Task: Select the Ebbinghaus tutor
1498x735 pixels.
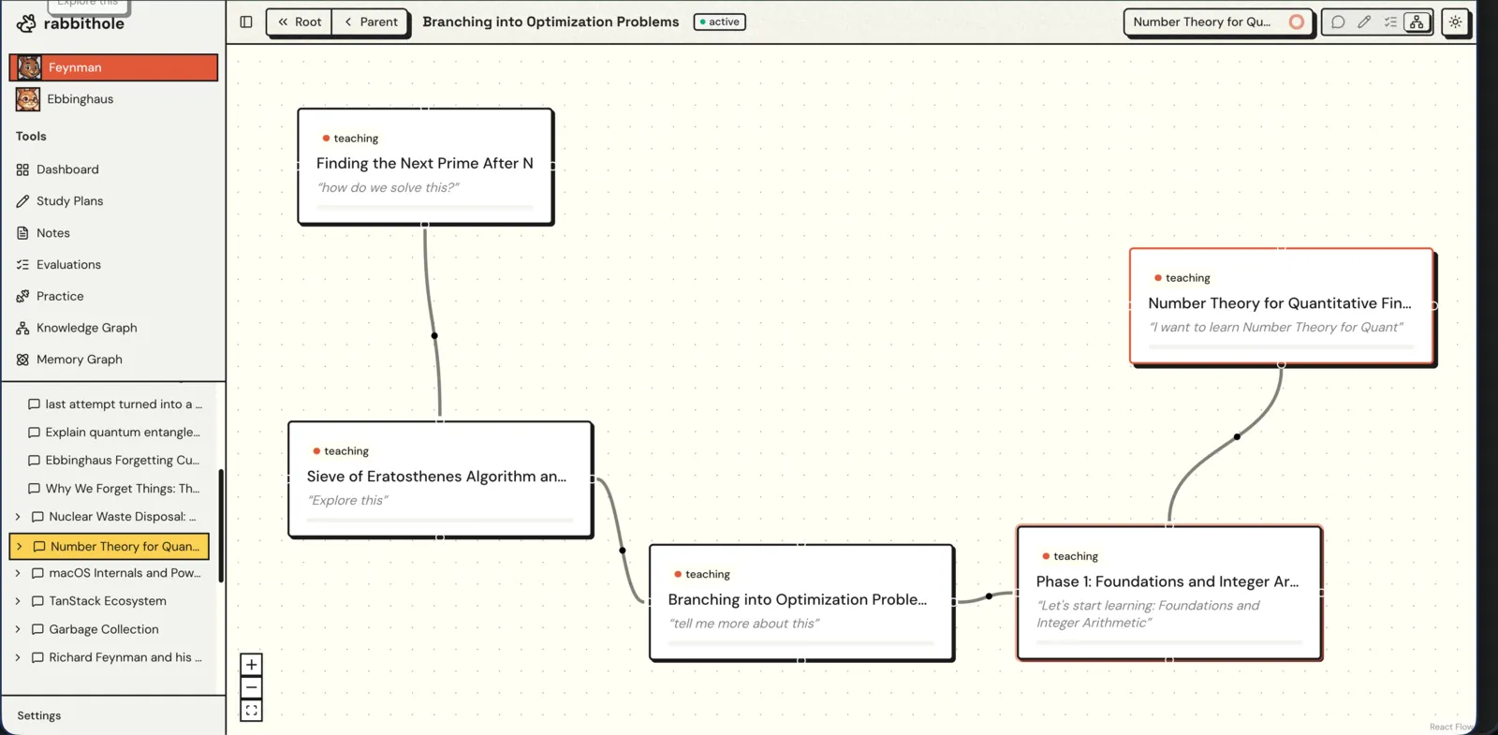Action: tap(113, 99)
